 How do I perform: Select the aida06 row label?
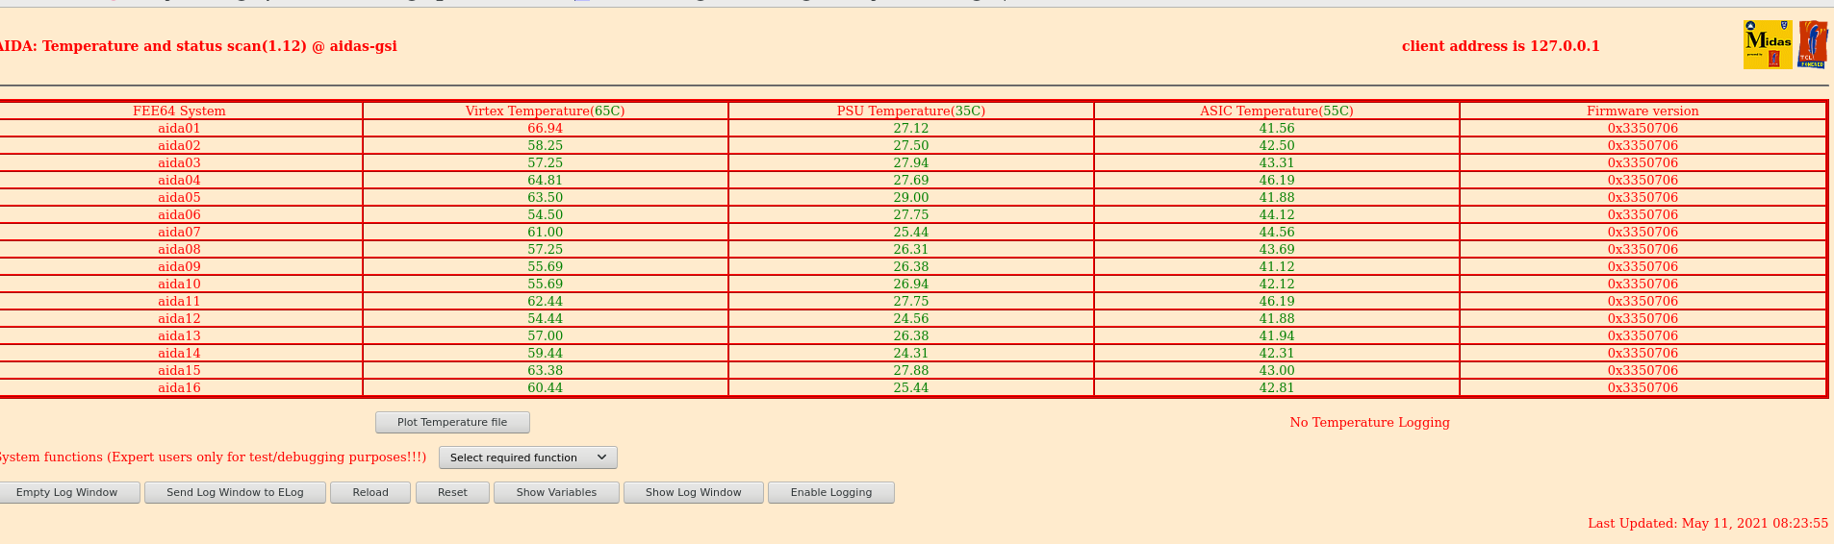[179, 214]
